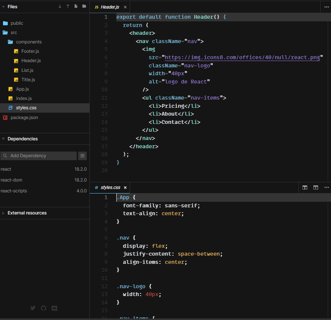
Task: Open more actions menu on styles.css pane
Action: point(327,188)
